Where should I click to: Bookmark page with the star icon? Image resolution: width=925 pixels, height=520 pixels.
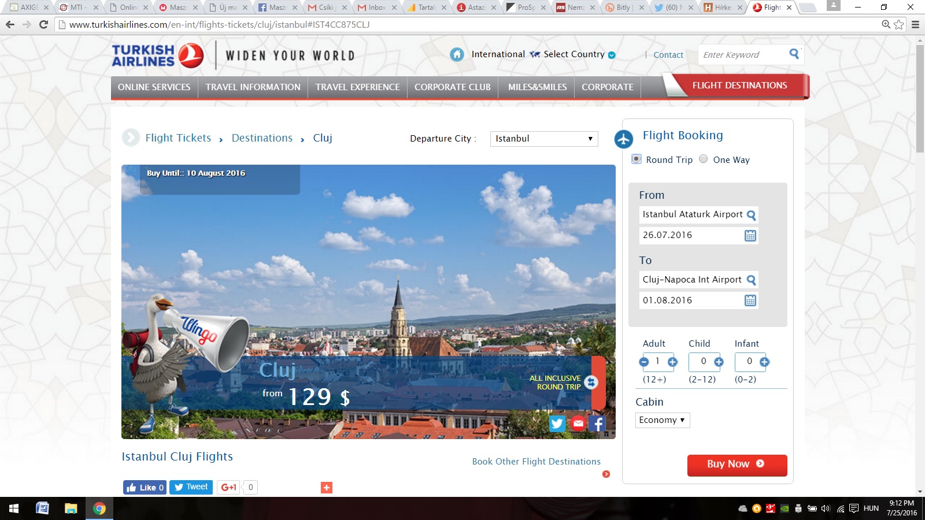(x=899, y=24)
